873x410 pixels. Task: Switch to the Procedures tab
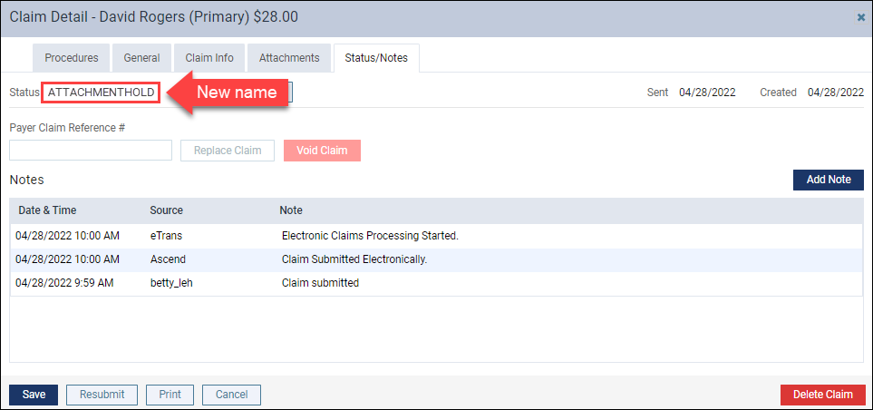pos(72,58)
